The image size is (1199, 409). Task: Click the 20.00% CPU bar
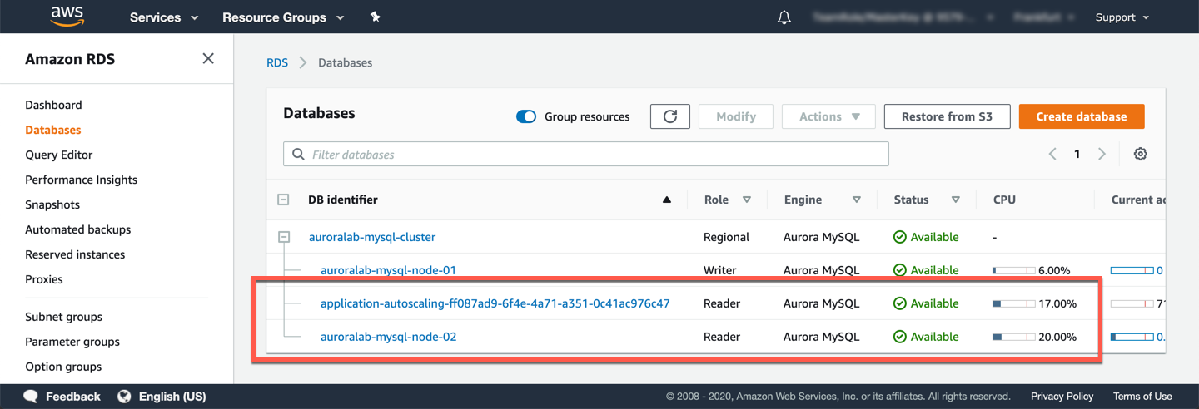pyautogui.click(x=1014, y=337)
